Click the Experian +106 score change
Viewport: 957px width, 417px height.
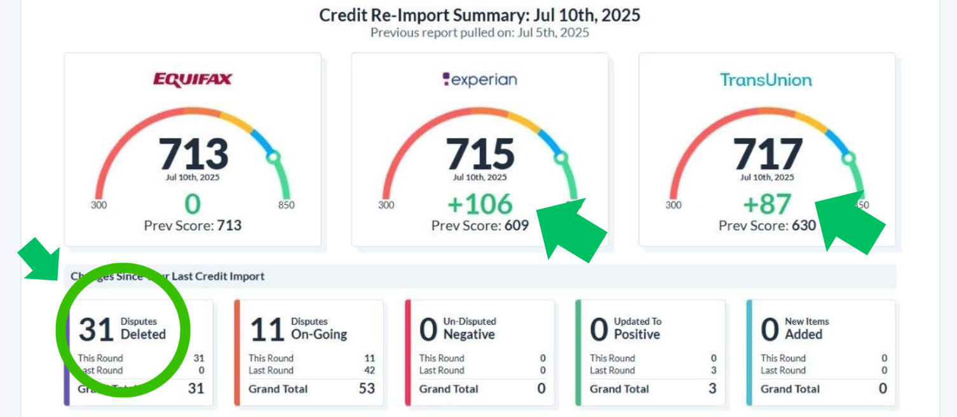coord(480,204)
